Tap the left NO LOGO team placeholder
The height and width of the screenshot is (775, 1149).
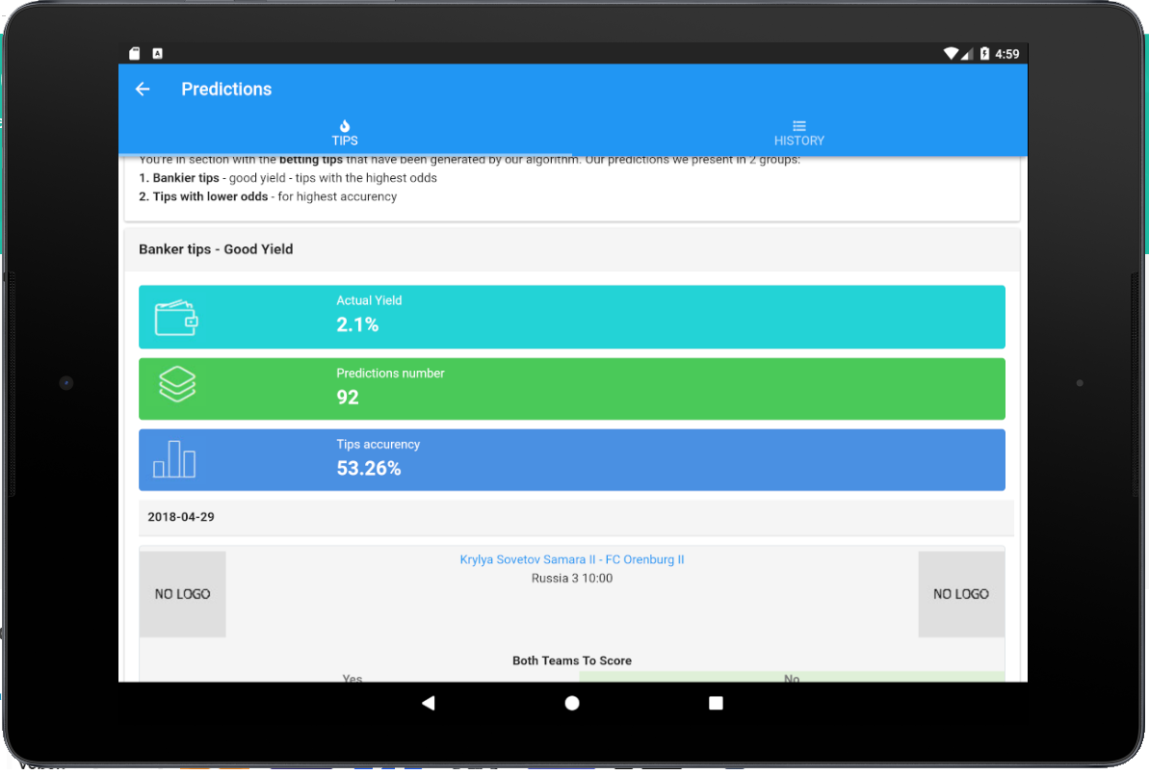(x=182, y=594)
